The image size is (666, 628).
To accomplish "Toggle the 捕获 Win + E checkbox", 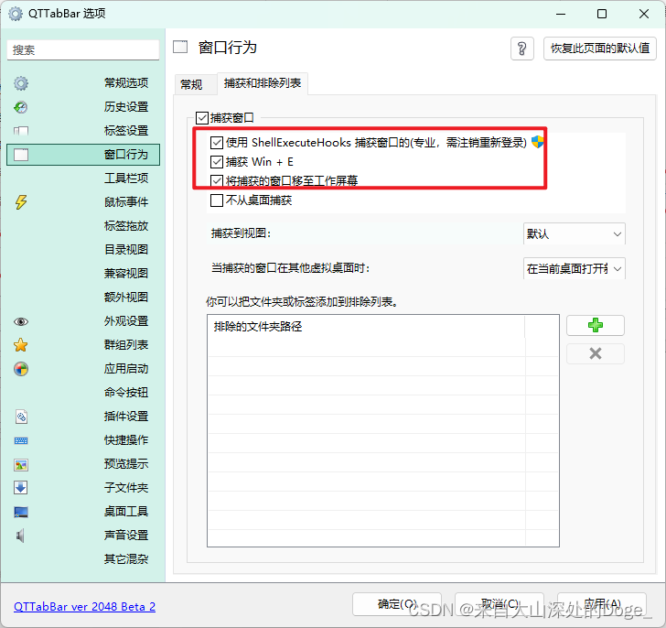I will (217, 161).
